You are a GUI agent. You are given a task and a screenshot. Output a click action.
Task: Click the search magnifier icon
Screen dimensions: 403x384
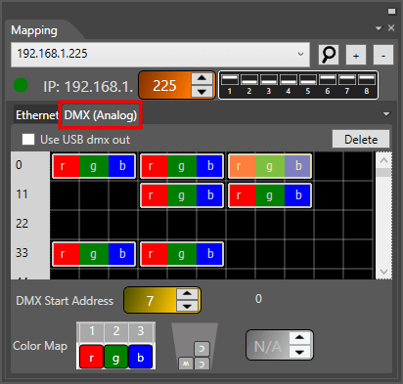tap(329, 55)
